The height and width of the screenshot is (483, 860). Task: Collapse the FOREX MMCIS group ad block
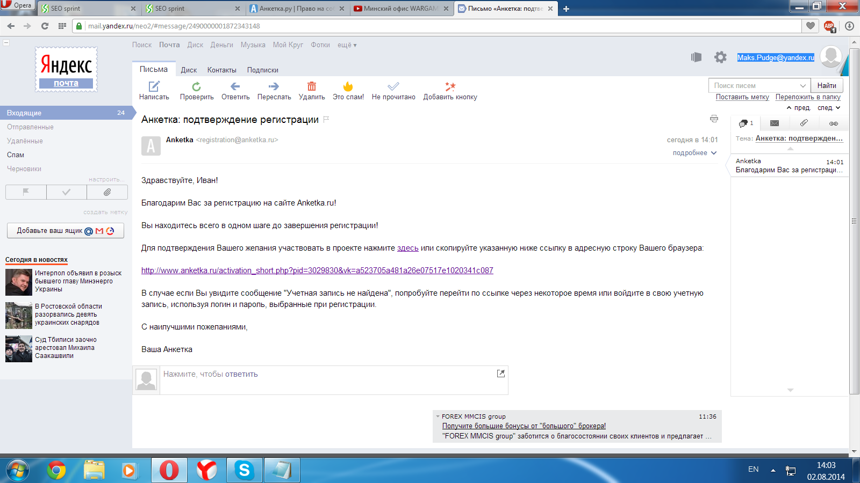[x=438, y=416]
